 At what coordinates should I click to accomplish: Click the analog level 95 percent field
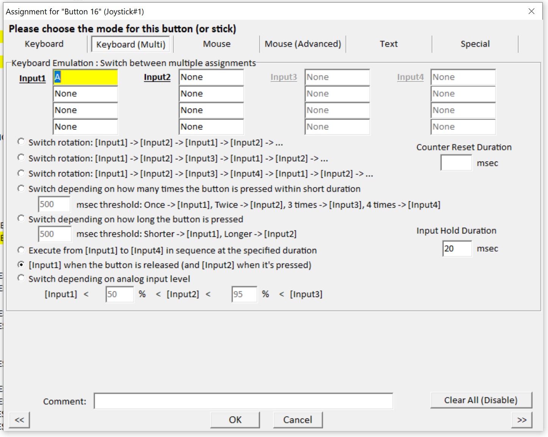(x=244, y=294)
